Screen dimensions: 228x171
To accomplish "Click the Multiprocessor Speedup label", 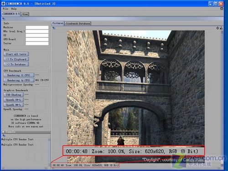I will tap(18, 84).
